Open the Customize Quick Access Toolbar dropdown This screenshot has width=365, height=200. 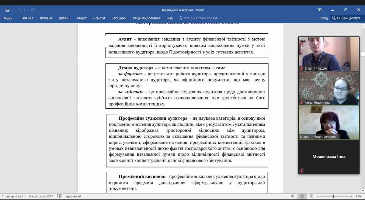(46, 10)
